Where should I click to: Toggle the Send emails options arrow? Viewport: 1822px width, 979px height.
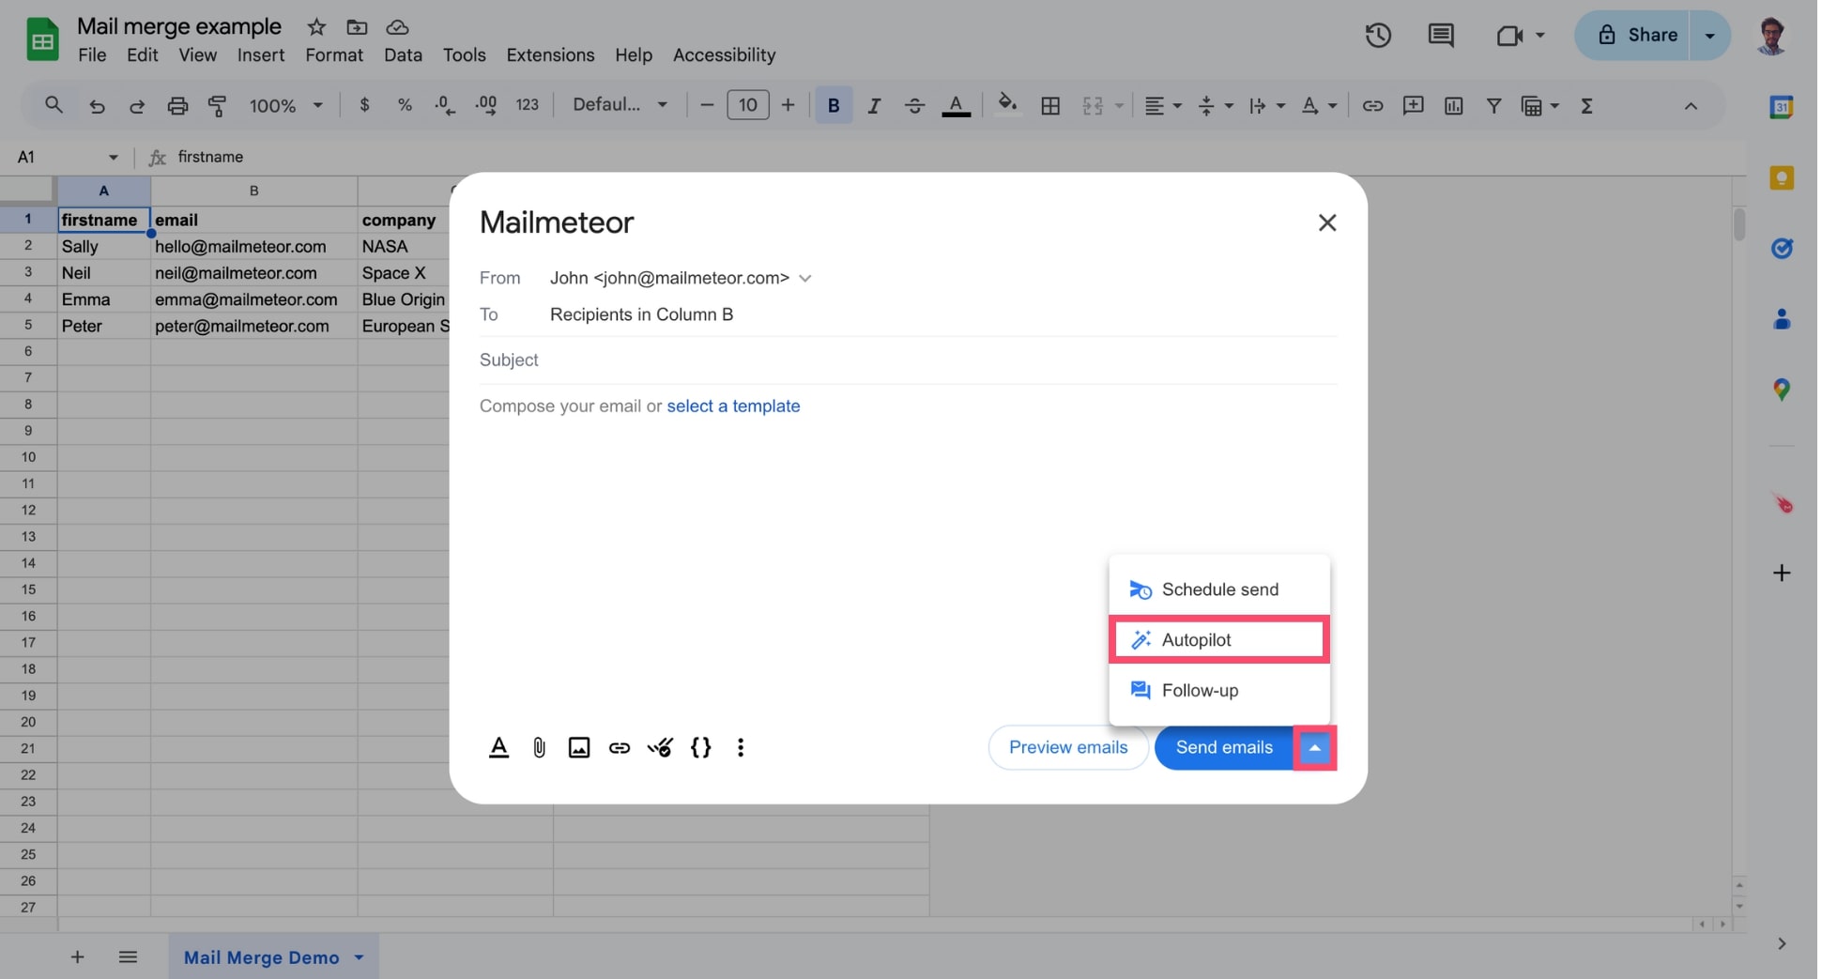[x=1315, y=748]
